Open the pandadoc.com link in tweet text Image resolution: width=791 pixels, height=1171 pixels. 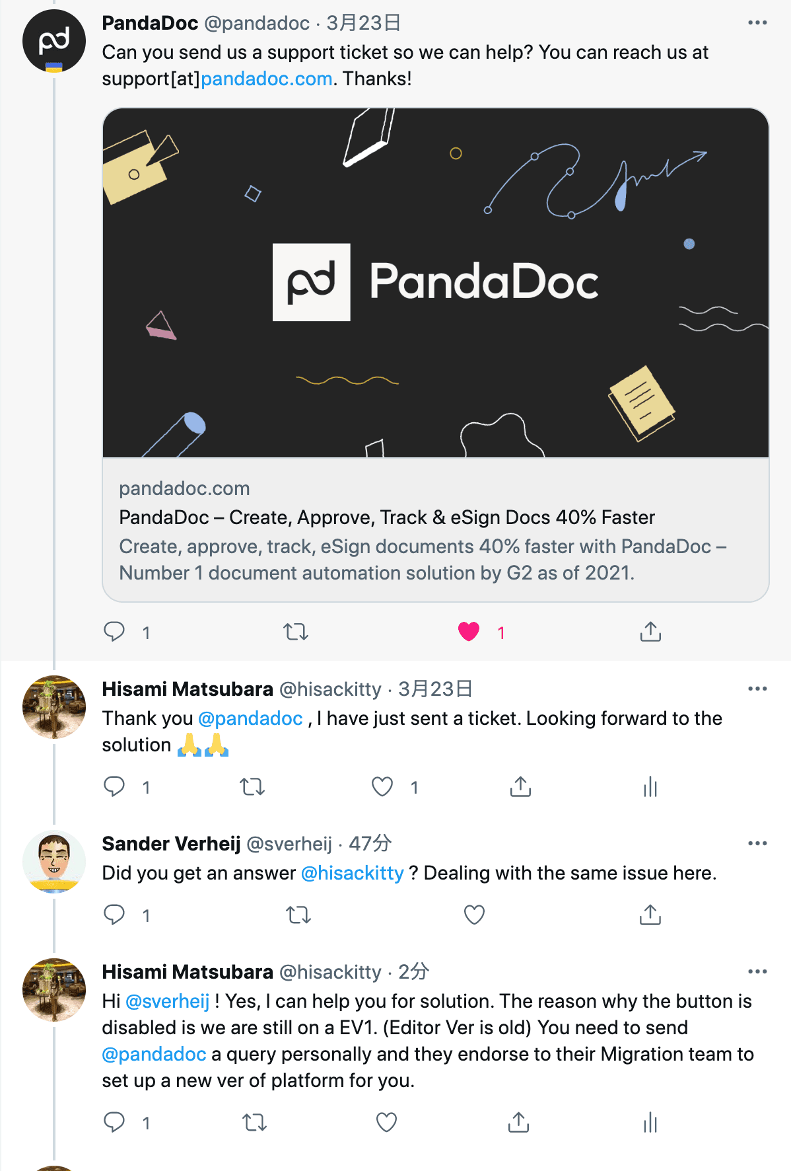point(266,79)
